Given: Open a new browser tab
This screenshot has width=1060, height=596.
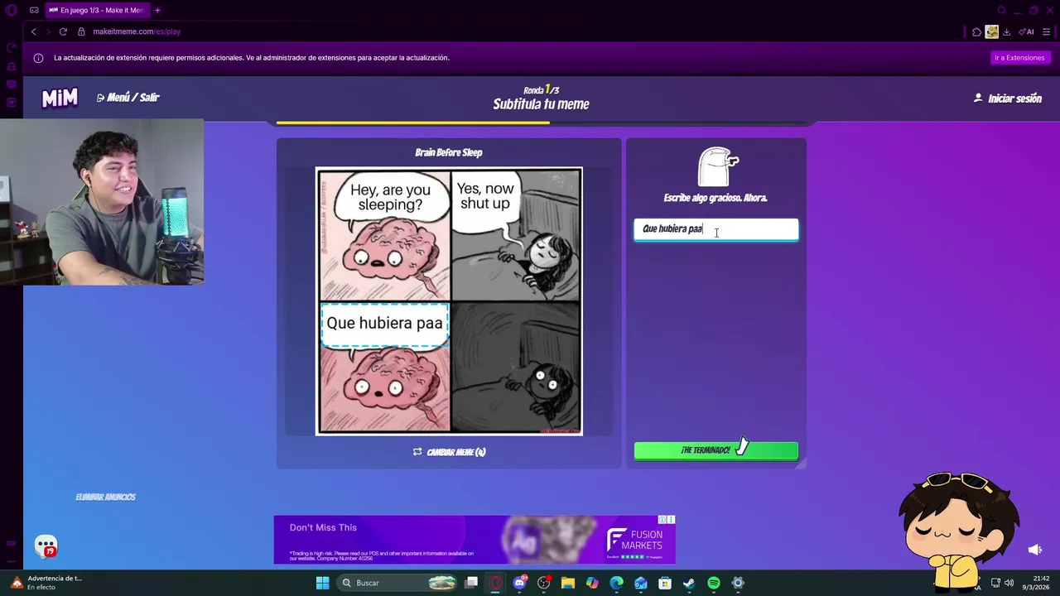Looking at the screenshot, I should point(157,10).
